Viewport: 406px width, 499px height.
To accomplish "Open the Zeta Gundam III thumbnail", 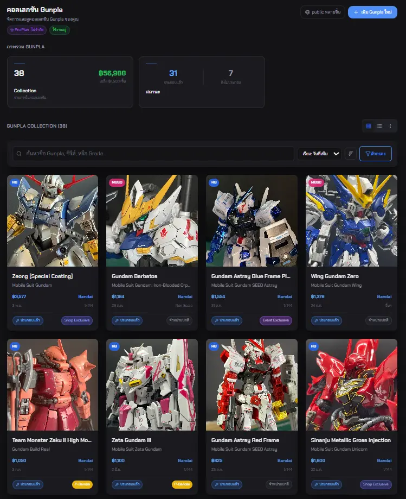I will click(x=152, y=385).
